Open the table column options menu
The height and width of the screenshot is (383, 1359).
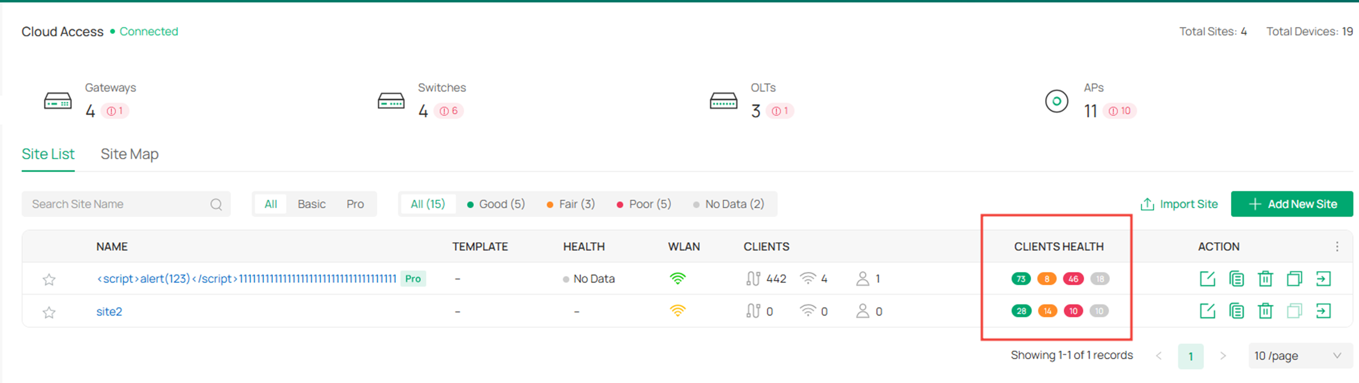(x=1337, y=246)
